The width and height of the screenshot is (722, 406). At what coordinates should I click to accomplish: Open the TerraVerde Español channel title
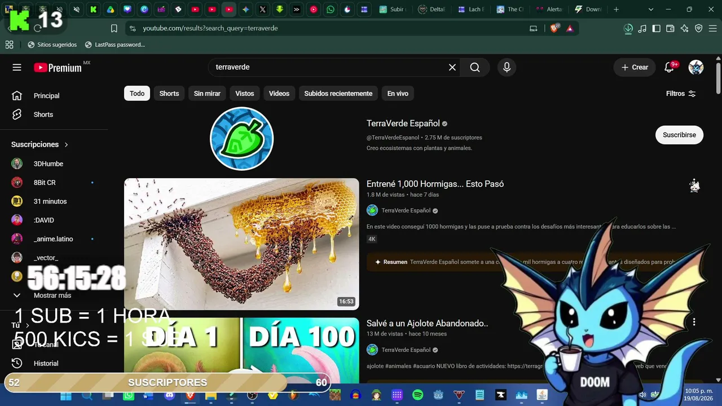(403, 123)
